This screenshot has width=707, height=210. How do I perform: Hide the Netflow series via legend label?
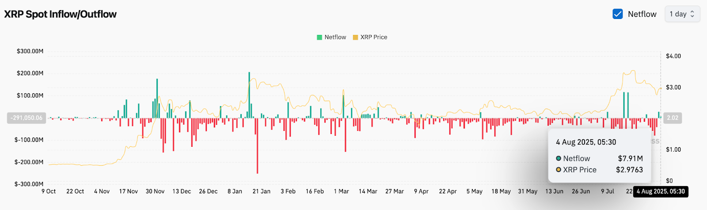[335, 37]
